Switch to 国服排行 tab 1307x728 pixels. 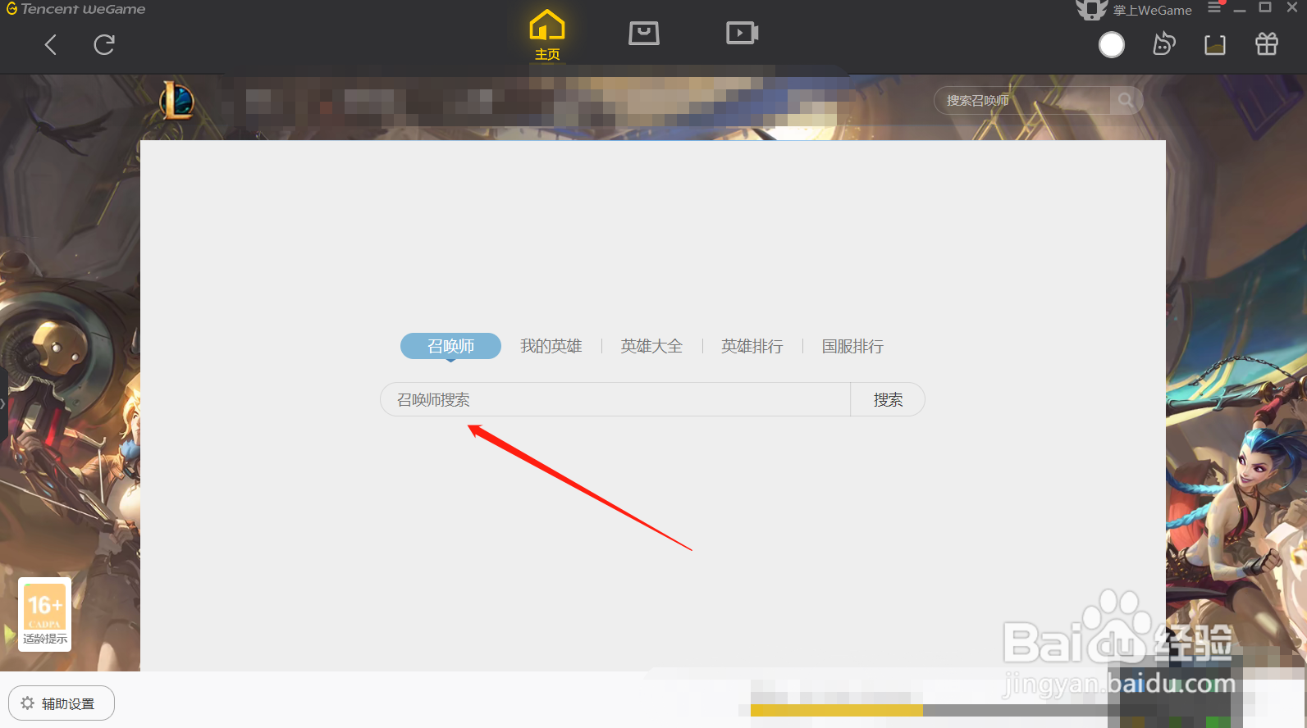[852, 346]
